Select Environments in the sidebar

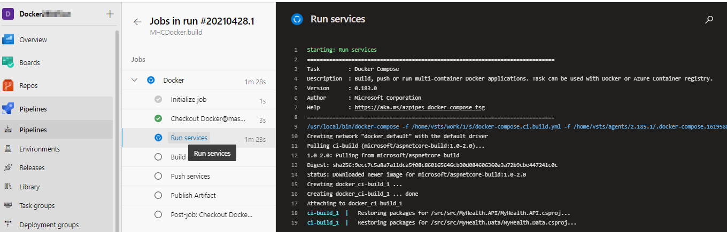(40, 149)
